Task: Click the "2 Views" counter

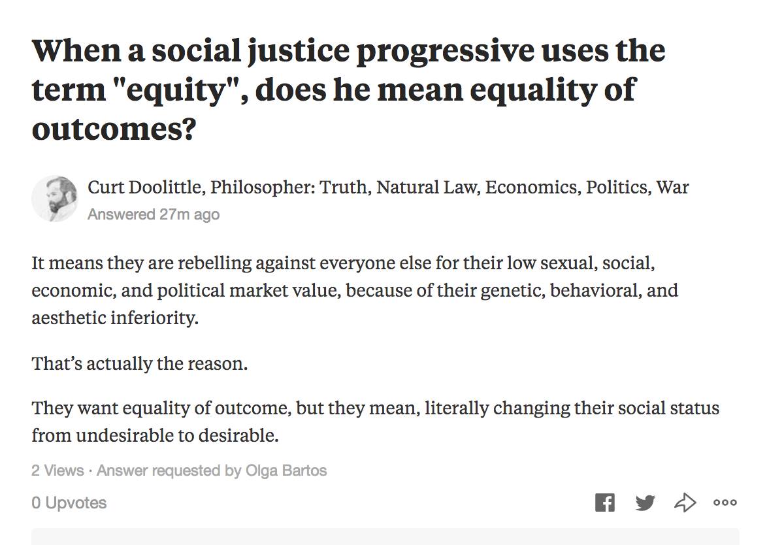Action: (57, 470)
